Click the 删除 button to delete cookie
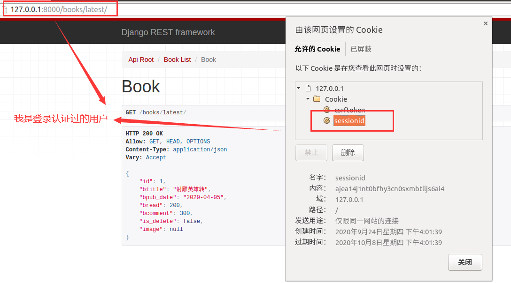 coord(348,153)
